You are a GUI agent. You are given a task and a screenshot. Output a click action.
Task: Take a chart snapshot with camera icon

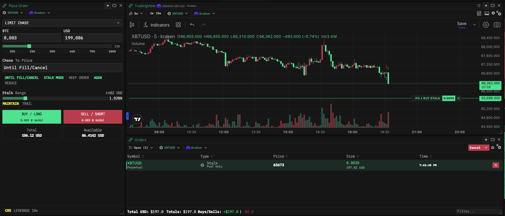[x=497, y=25]
